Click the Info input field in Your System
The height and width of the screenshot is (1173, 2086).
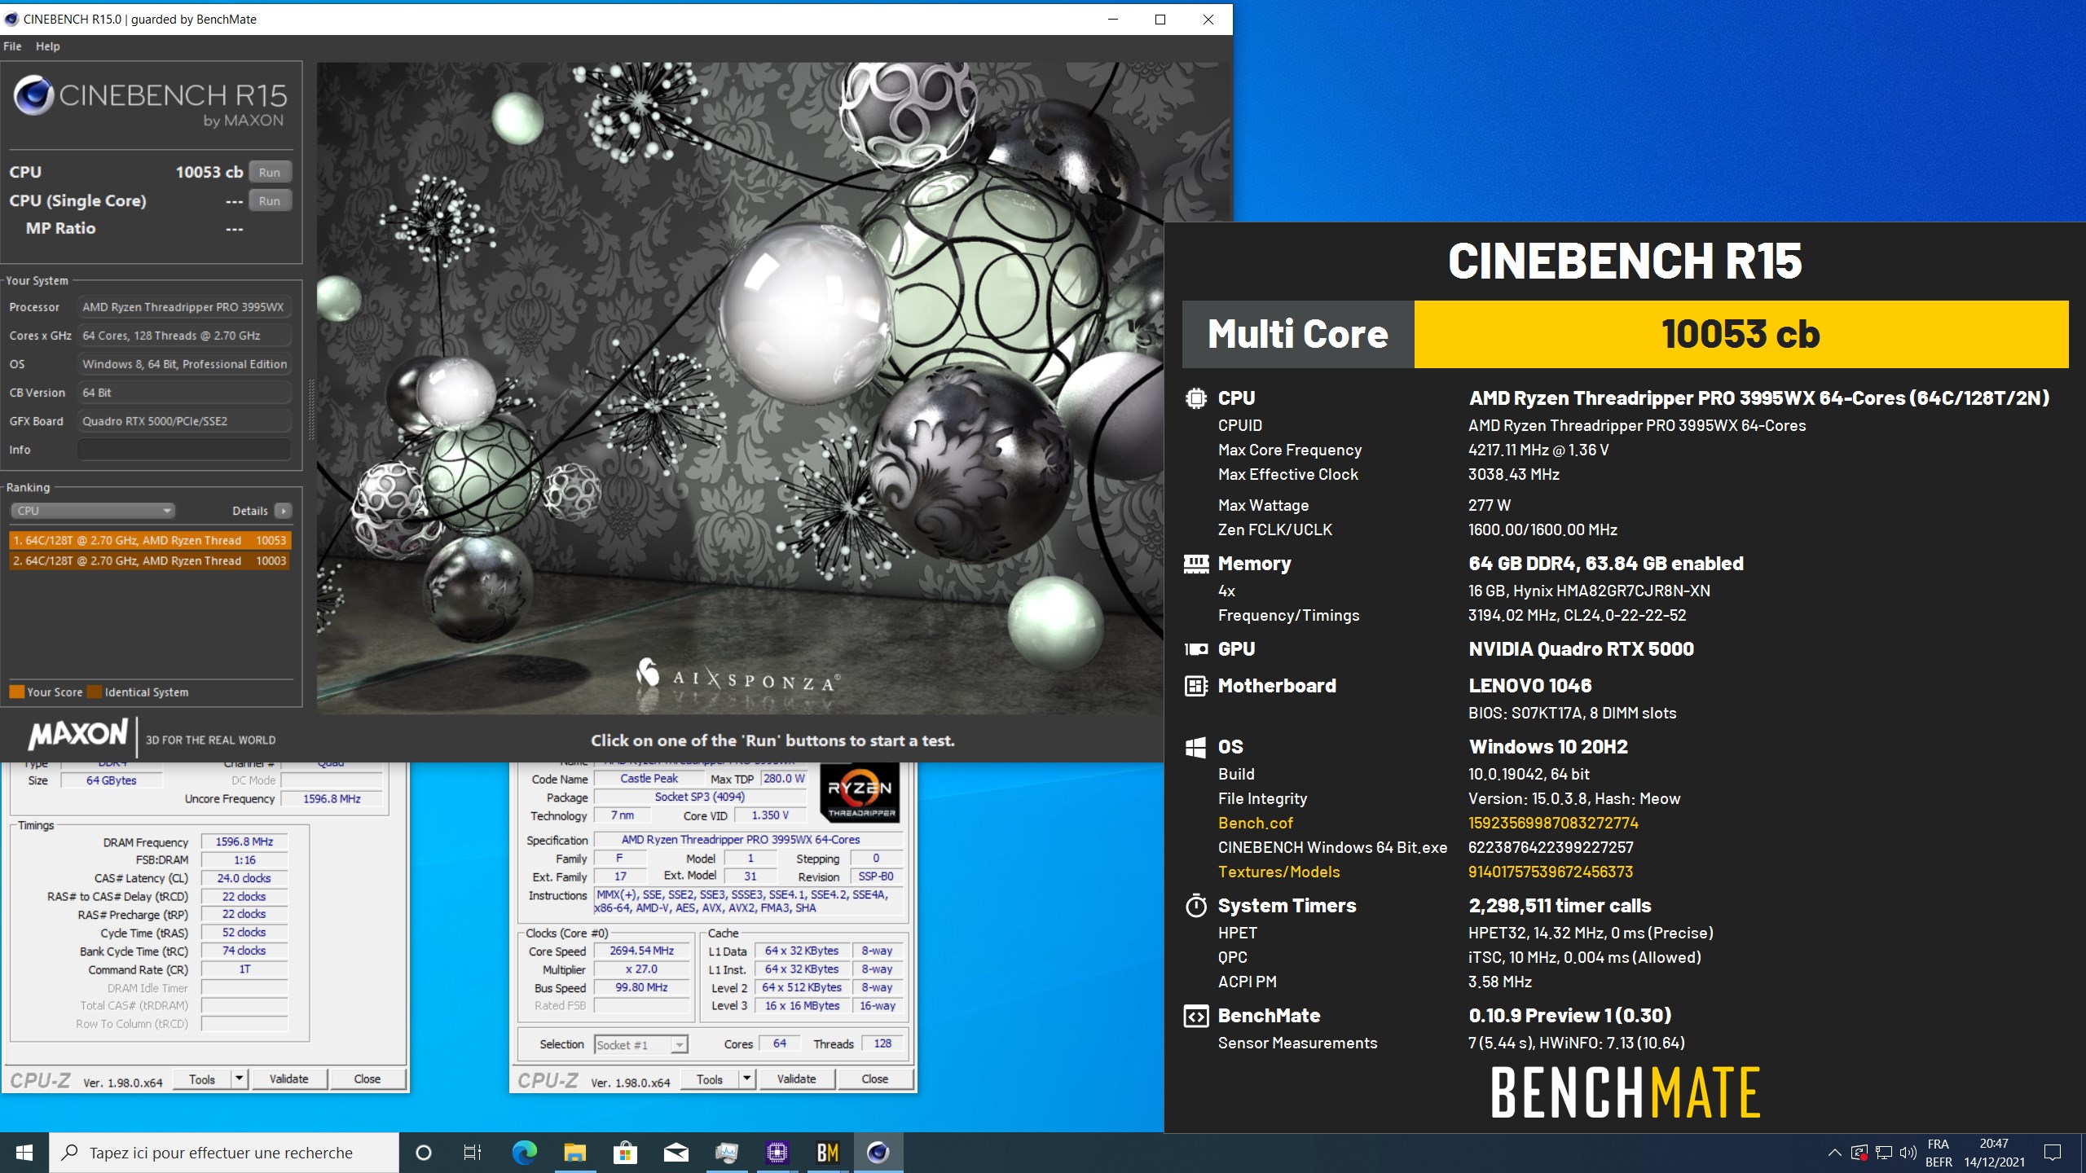[185, 450]
